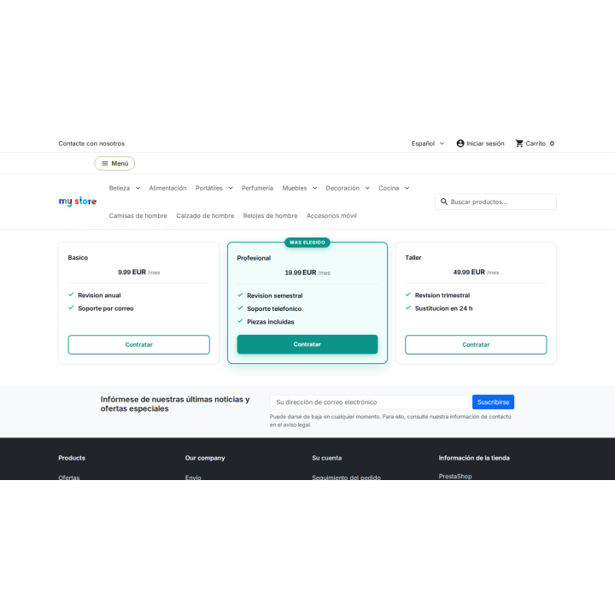Click Contratar on the Taller plan
The width and height of the screenshot is (615, 615).
(476, 345)
